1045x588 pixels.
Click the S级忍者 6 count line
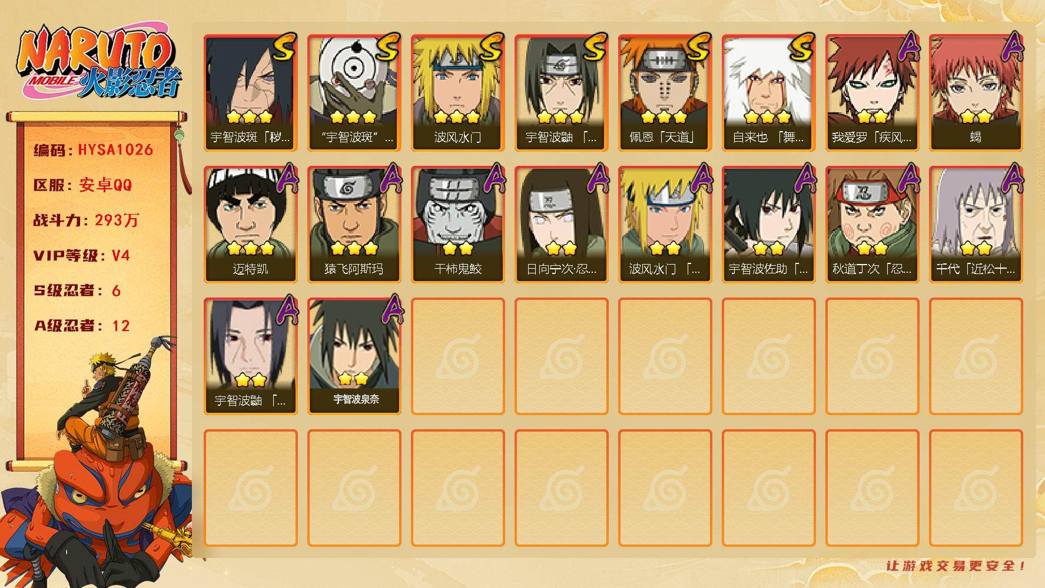(x=77, y=290)
